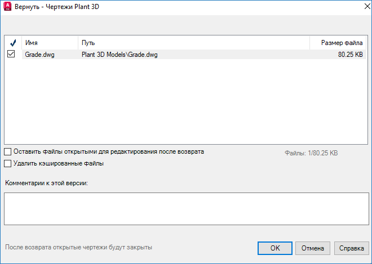This screenshot has width=372, height=264.
Task: Click the После возврата status message text
Action: tap(78, 247)
